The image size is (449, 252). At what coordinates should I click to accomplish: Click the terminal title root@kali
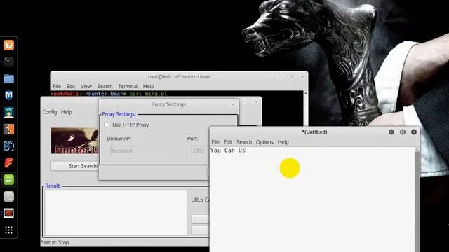(x=179, y=76)
